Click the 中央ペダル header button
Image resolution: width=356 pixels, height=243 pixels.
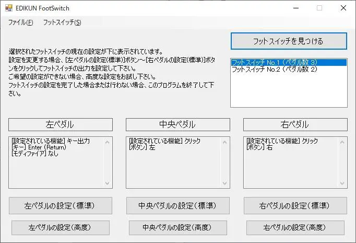(x=178, y=124)
